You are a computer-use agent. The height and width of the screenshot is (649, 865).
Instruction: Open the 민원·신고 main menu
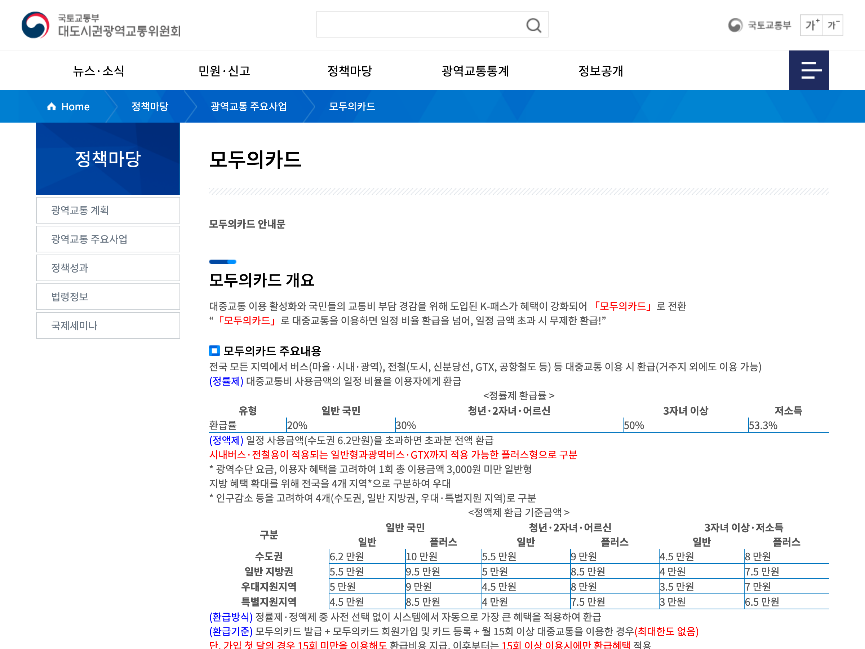tap(224, 71)
